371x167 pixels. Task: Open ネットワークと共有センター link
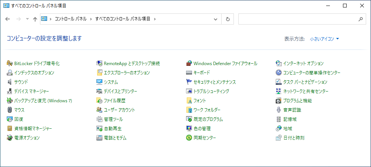click(306, 91)
